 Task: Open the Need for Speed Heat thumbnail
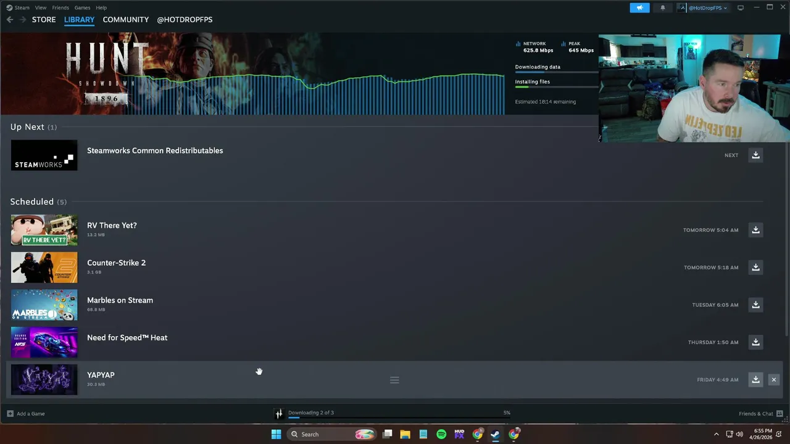(x=44, y=342)
